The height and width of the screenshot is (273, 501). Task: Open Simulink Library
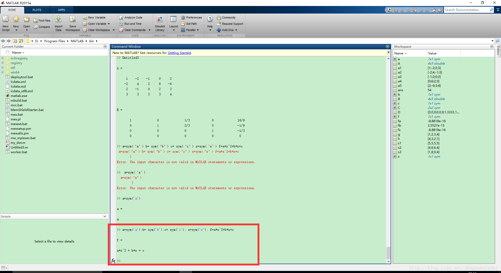click(160, 23)
